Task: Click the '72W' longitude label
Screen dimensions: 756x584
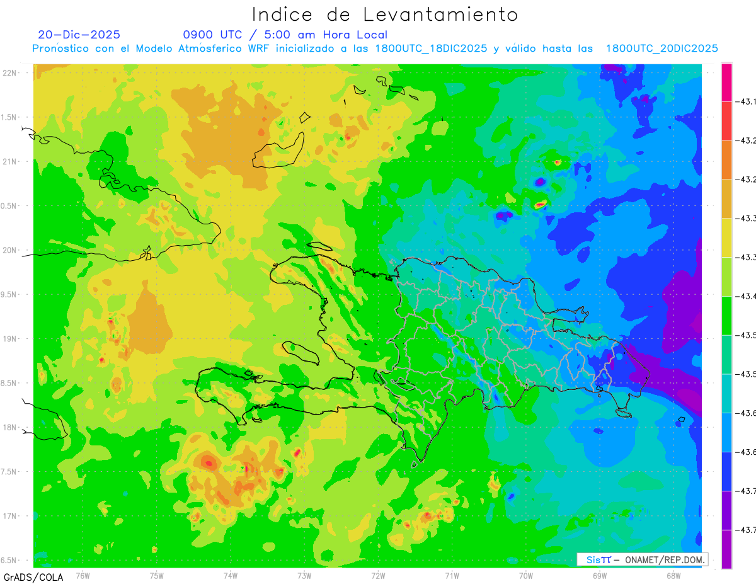Action: tap(378, 575)
